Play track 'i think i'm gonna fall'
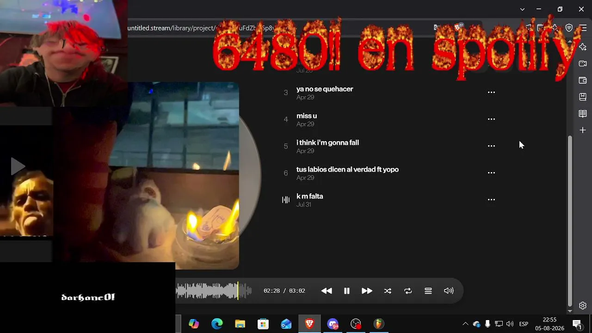592x333 pixels. 327,143
